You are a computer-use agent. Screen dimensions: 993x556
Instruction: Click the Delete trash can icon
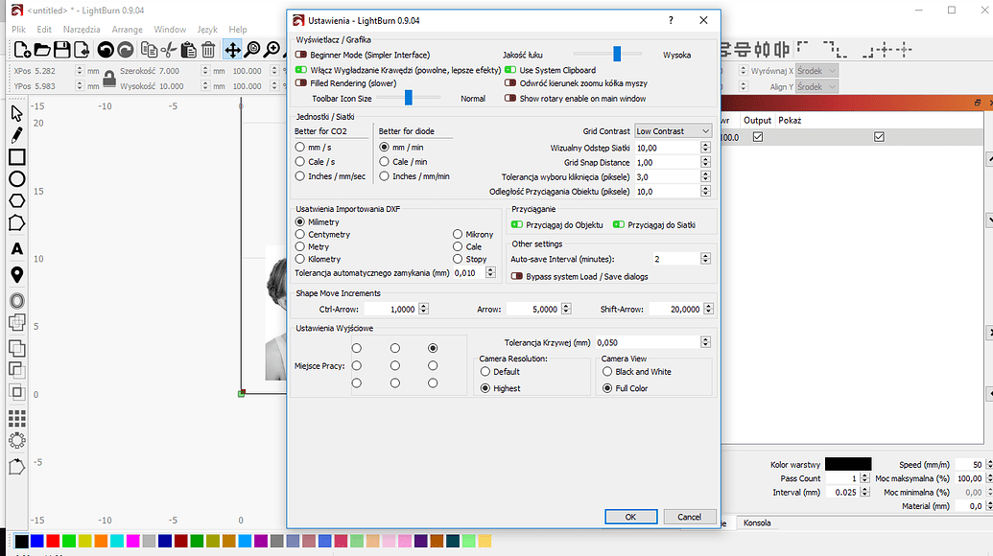208,49
